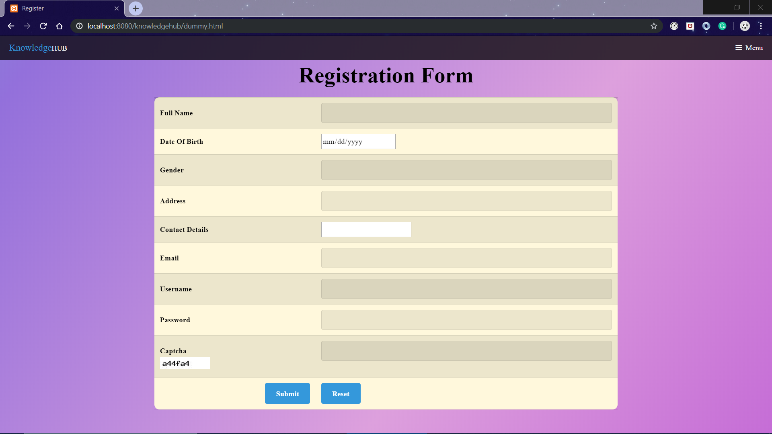Click the address bar URL
772x434 pixels.
[x=155, y=26]
